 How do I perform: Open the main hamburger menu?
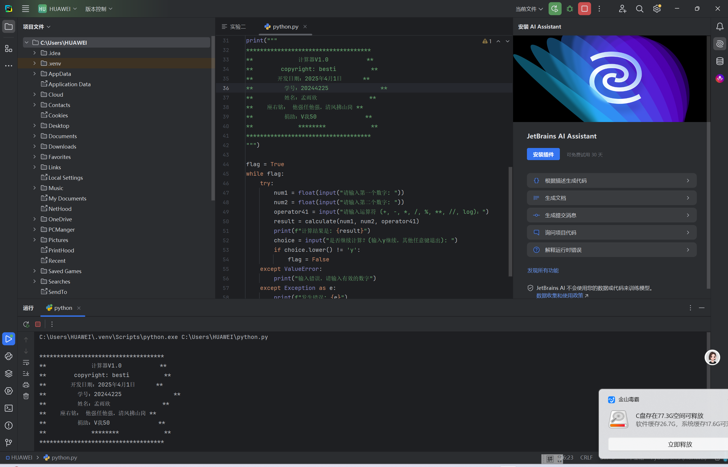(25, 9)
